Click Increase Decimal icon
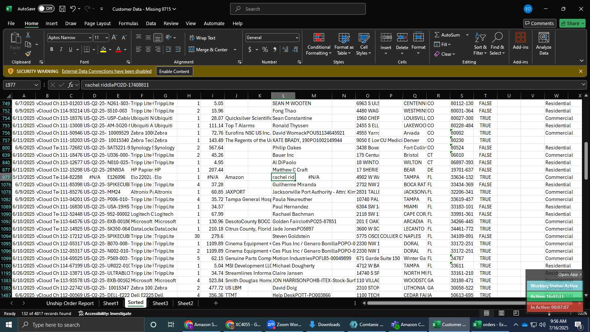 click(x=285, y=49)
